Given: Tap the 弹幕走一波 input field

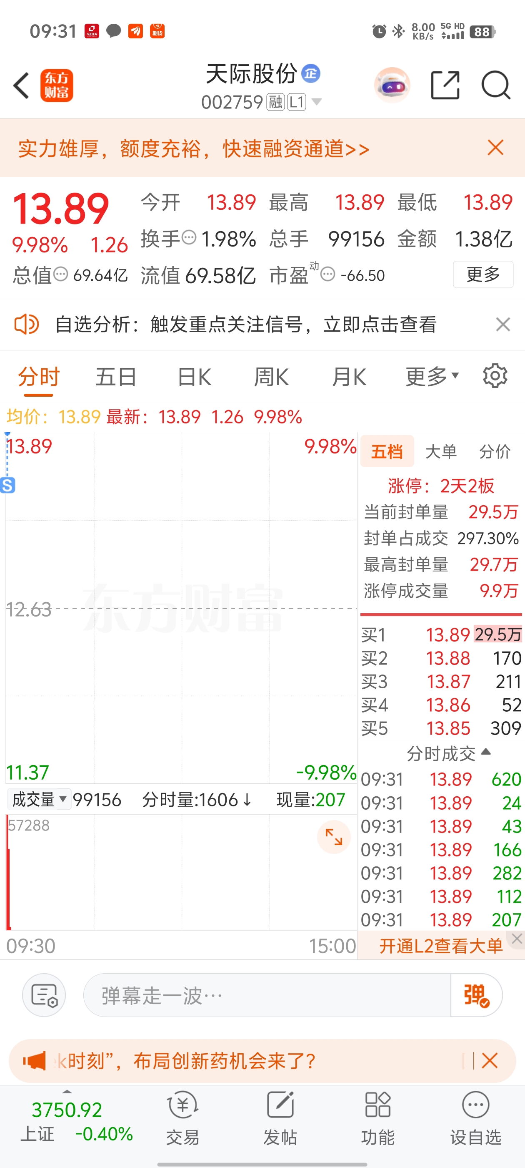Looking at the screenshot, I should pyautogui.click(x=267, y=995).
